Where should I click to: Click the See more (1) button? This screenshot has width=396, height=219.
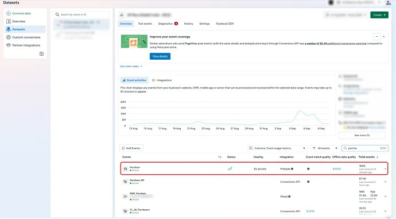tap(362, 135)
